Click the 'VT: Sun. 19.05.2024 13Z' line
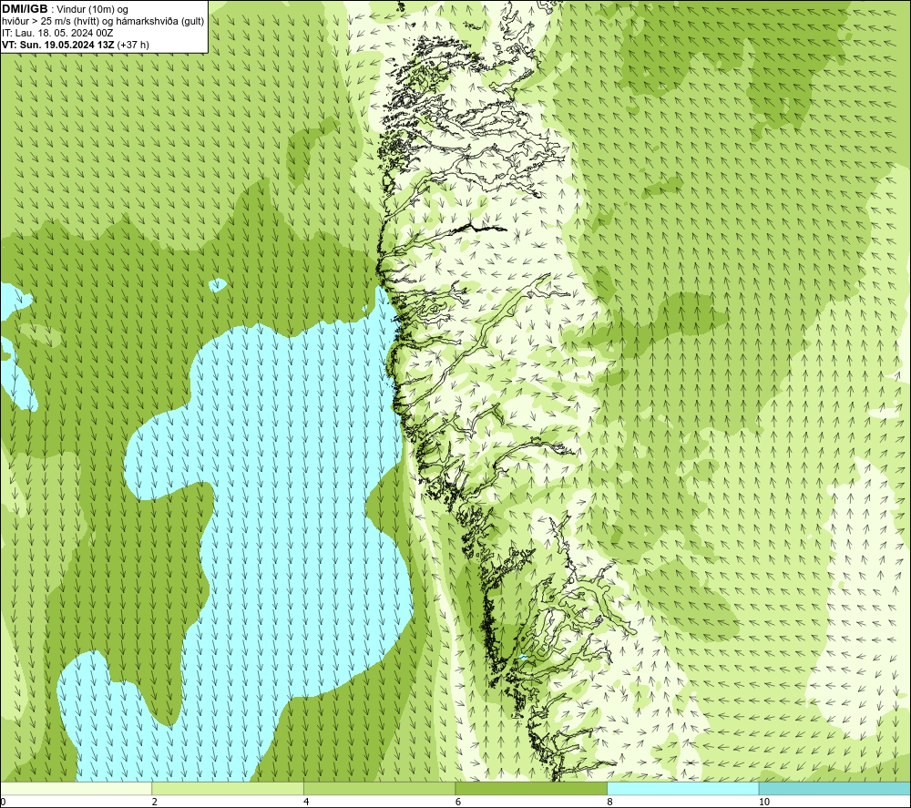This screenshot has height=808, width=911. click(x=58, y=45)
